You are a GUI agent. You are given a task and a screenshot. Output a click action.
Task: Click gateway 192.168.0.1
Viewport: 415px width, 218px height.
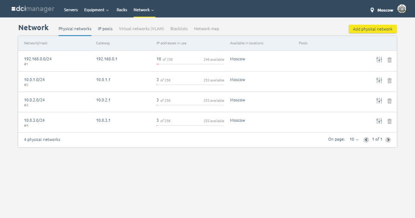[x=107, y=59]
